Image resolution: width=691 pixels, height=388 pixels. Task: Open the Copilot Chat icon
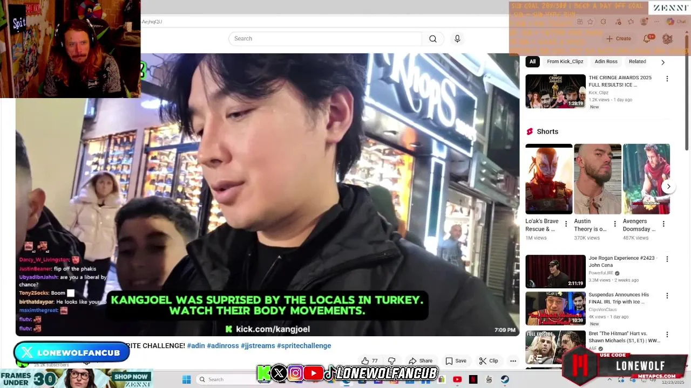(x=675, y=22)
